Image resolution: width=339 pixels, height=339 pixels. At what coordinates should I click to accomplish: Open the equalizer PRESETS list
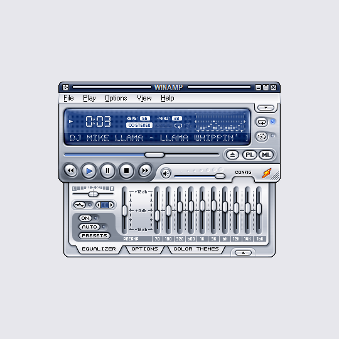[94, 235]
